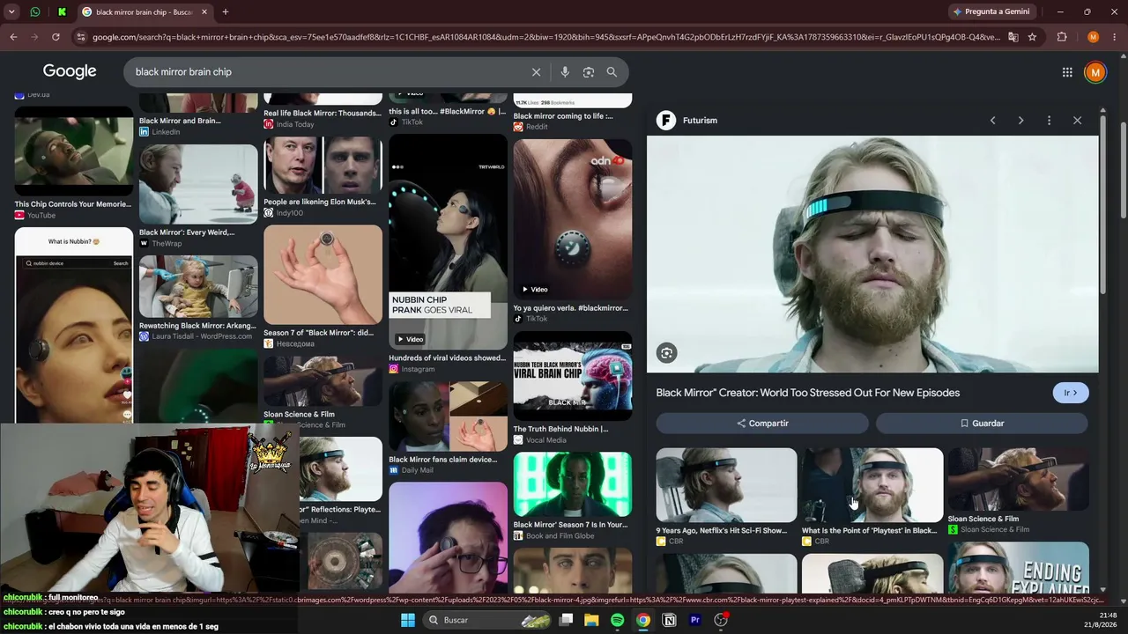
Task: Open 'This Chip Controls Your Memories' YouTube result
Action: pos(73,151)
